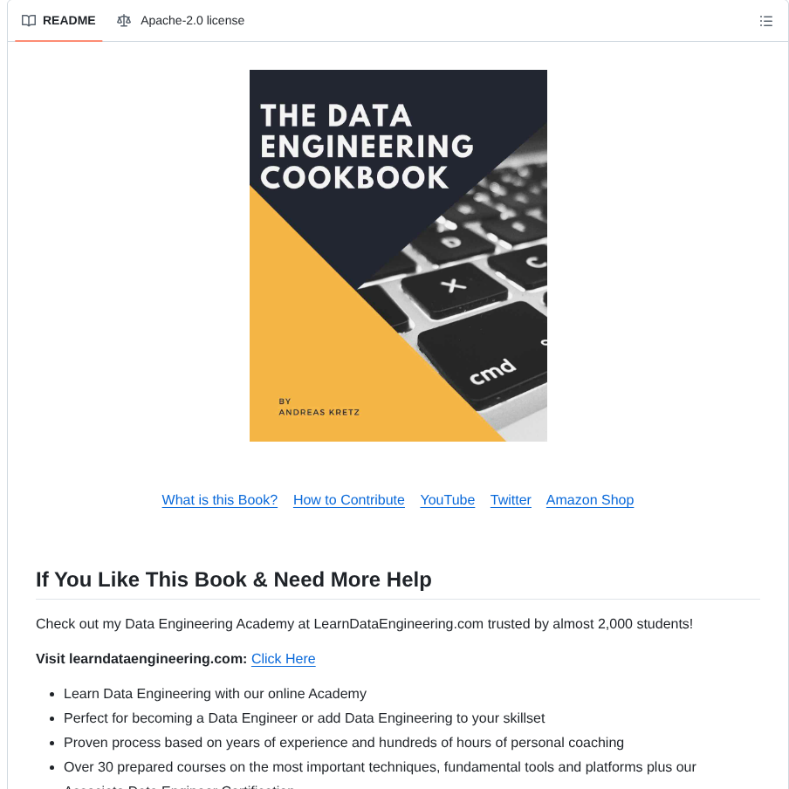789x789 pixels.
Task: Click "The Data Engineering Cookbook" cover title
Action: [367, 147]
